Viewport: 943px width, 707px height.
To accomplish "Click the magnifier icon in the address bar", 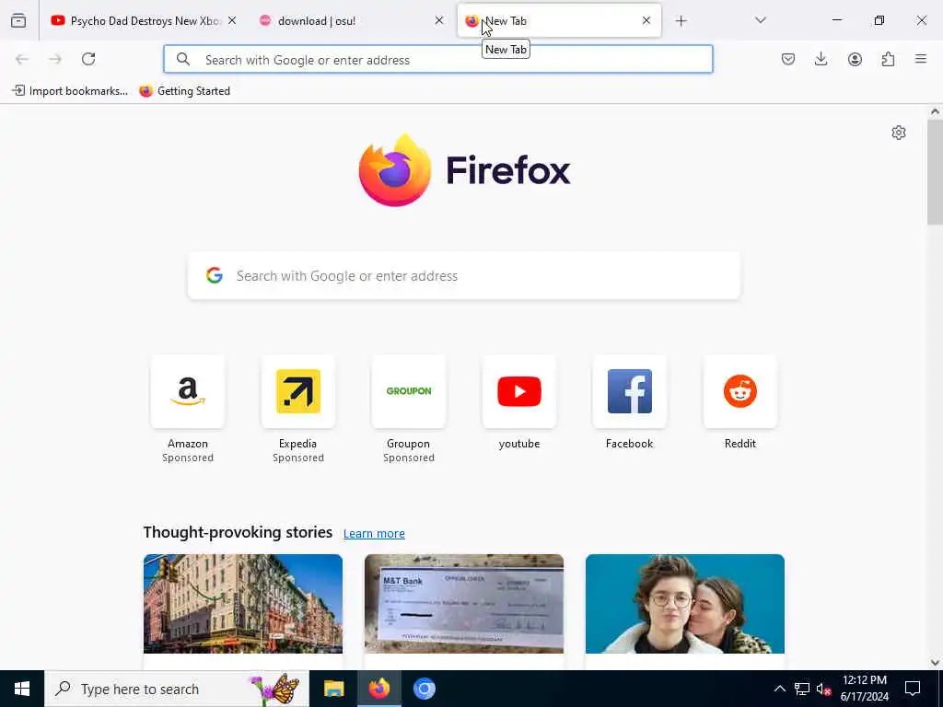I will tap(183, 59).
